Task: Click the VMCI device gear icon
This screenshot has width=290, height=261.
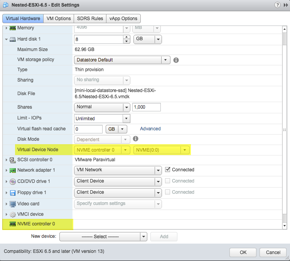Action: 12,214
